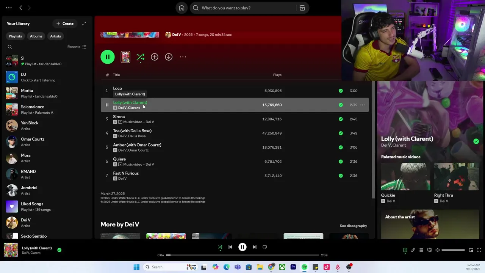485x273 pixels.
Task: Open the SI playlist in library
Action: (47, 61)
